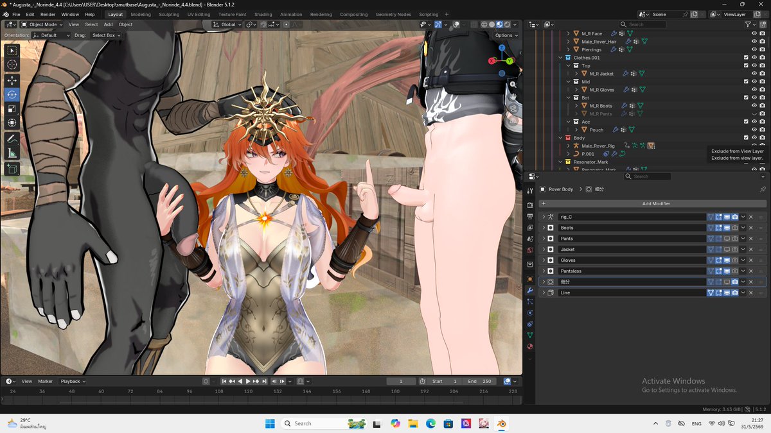Open the Windows Start button
The width and height of the screenshot is (771, 433).
[x=270, y=423]
